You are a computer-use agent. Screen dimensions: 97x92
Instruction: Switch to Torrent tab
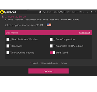(x=64, y=20)
